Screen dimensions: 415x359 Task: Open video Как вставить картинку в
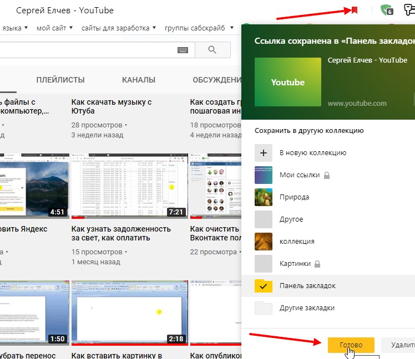click(x=117, y=356)
